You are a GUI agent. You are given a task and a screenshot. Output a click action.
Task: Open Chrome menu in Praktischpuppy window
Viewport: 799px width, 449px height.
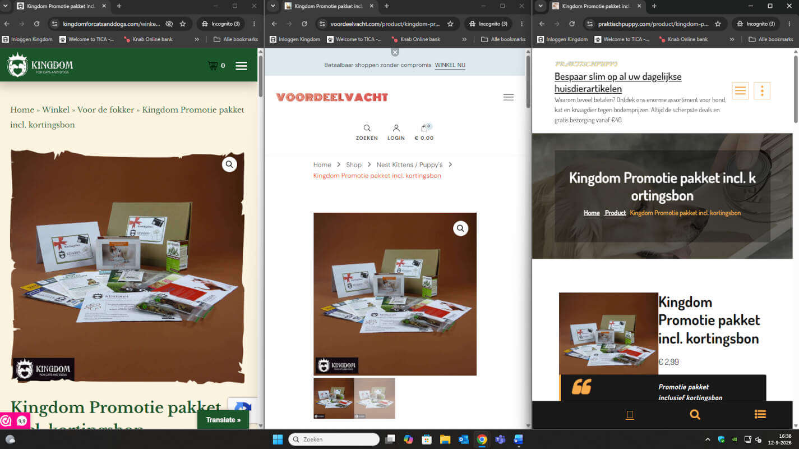[x=789, y=24]
